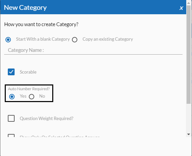
Task: Click the scrollbar down arrow
Action: click(x=189, y=134)
